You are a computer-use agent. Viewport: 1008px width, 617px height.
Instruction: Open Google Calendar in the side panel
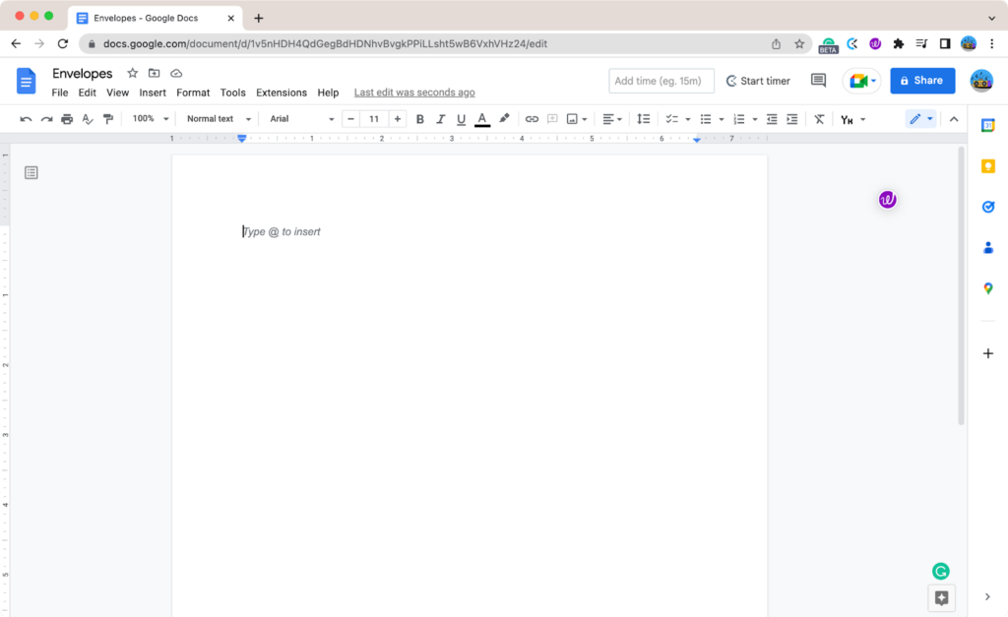(988, 124)
